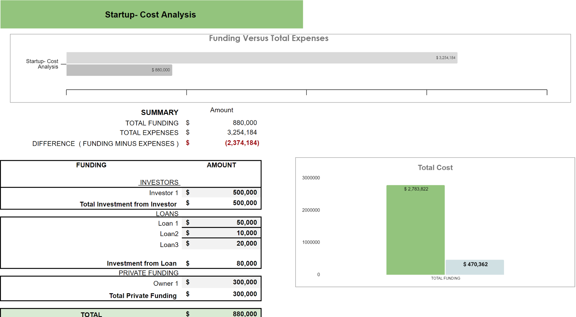Viewport: 576px width, 317px height.
Task: Select Total Investment from Investor label
Action: pyautogui.click(x=128, y=204)
